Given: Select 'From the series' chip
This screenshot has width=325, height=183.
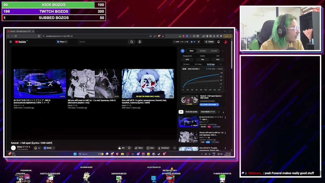Looking at the screenshot, I should click(x=191, y=112).
